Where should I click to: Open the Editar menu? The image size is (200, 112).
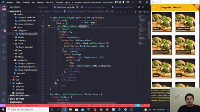tap(18, 2)
